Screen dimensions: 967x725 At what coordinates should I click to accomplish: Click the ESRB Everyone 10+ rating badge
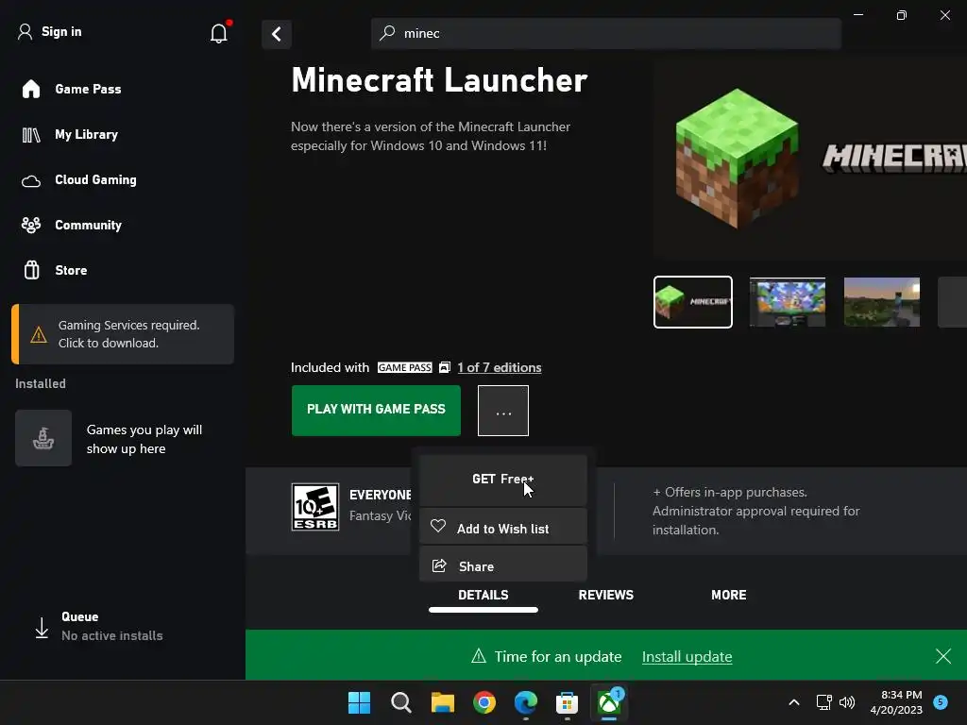315,507
